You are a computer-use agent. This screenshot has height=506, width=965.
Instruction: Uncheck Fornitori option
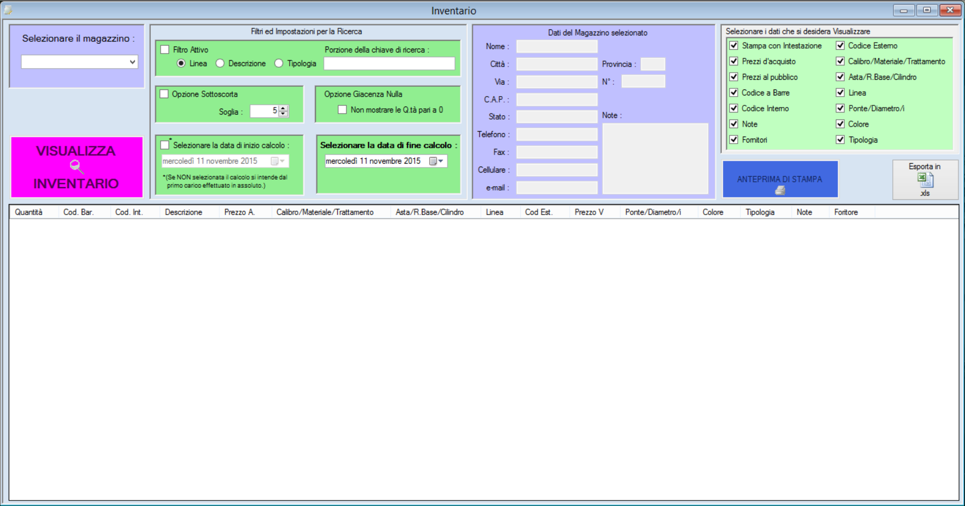[734, 140]
